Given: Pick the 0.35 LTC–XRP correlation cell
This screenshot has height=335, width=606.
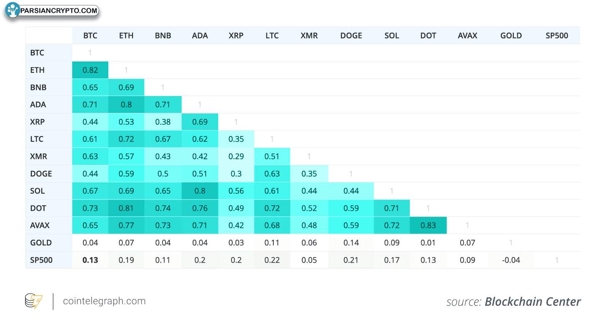Looking at the screenshot, I should tap(236, 139).
